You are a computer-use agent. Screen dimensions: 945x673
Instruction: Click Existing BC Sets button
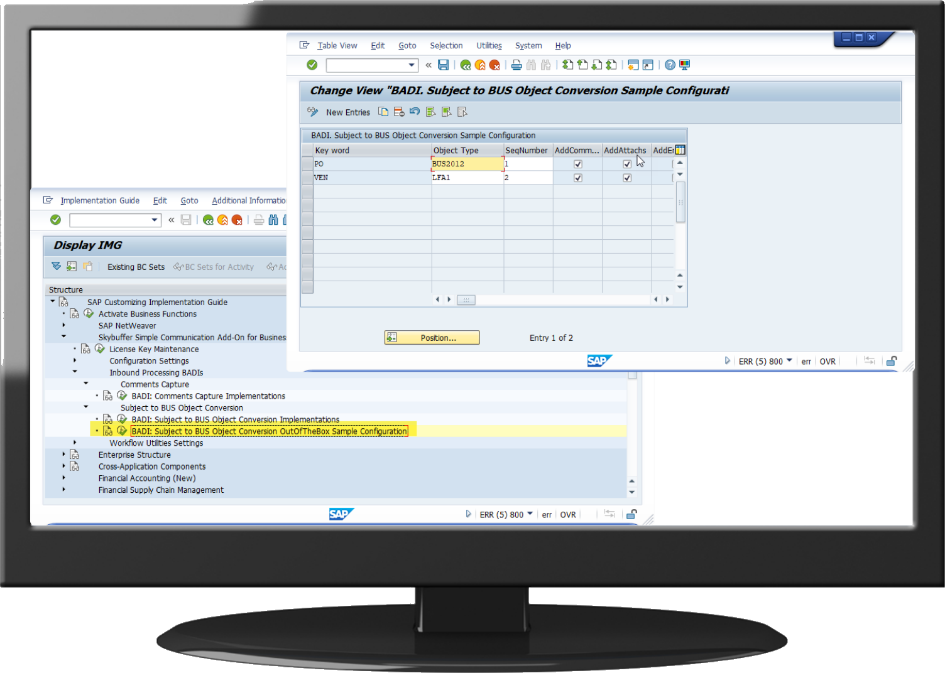coord(136,267)
